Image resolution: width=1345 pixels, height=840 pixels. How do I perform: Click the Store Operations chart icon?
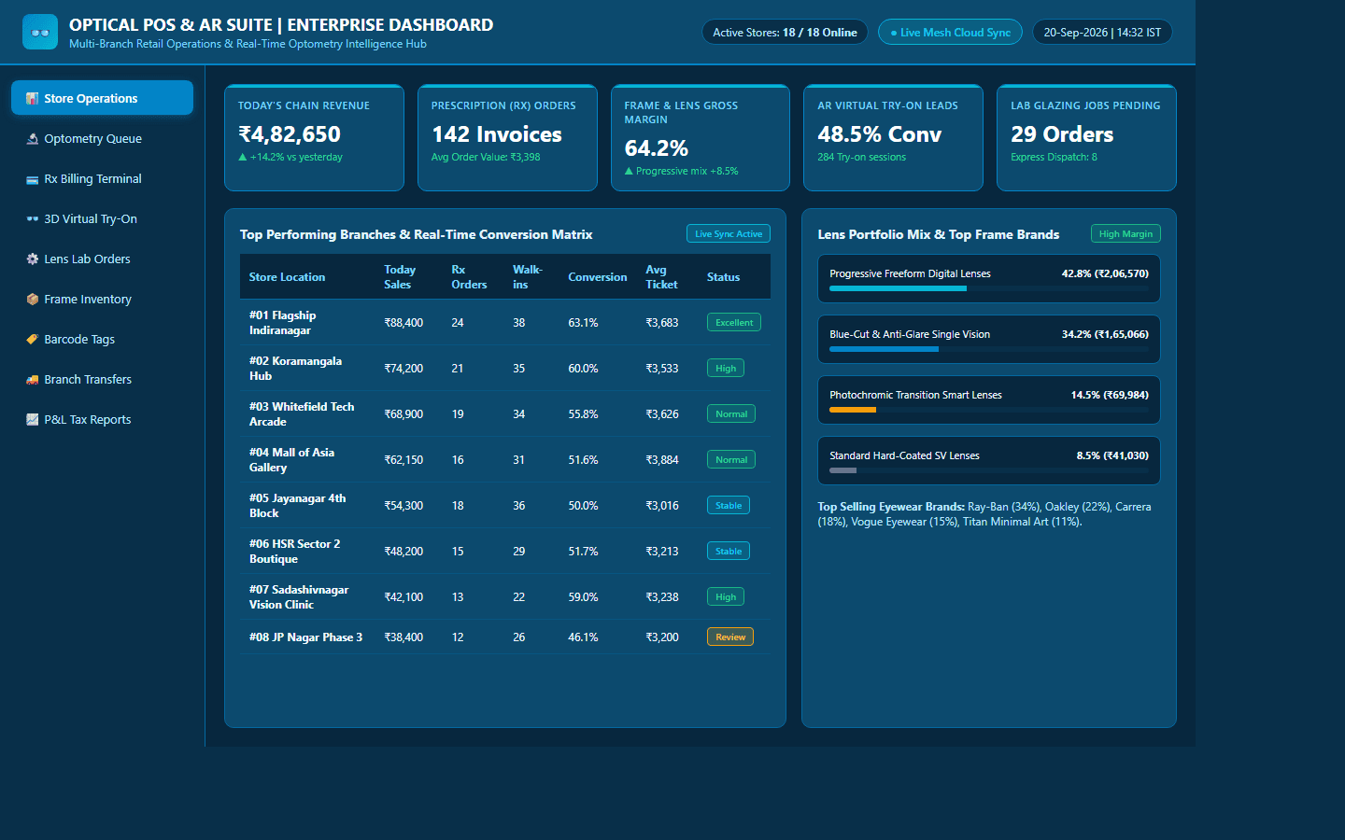[x=33, y=99]
